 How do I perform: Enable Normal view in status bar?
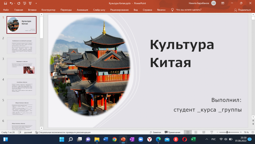pyautogui.click(x=188, y=132)
